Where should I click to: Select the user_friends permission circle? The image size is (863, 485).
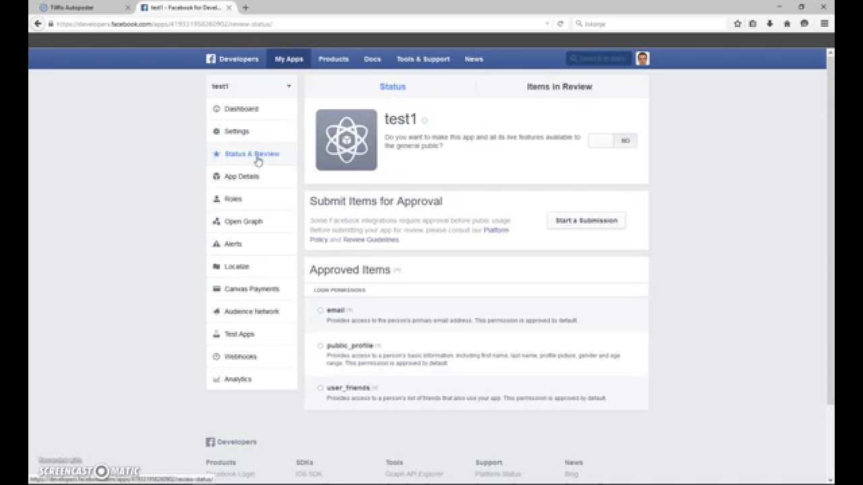320,388
